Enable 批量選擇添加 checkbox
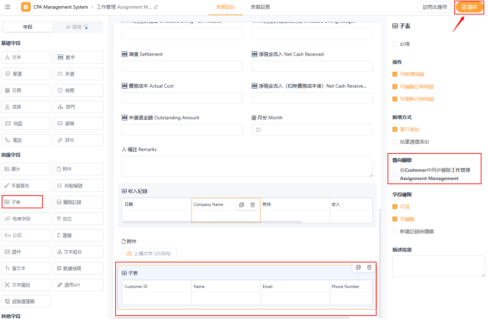 point(395,142)
